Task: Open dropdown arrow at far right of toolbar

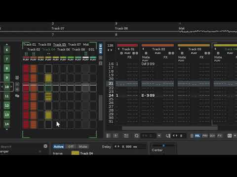Action: 235,136
